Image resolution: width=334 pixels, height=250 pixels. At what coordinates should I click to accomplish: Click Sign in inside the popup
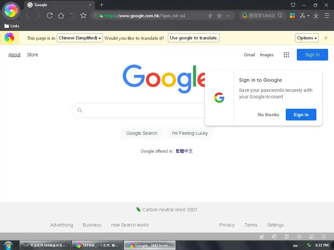pos(301,115)
